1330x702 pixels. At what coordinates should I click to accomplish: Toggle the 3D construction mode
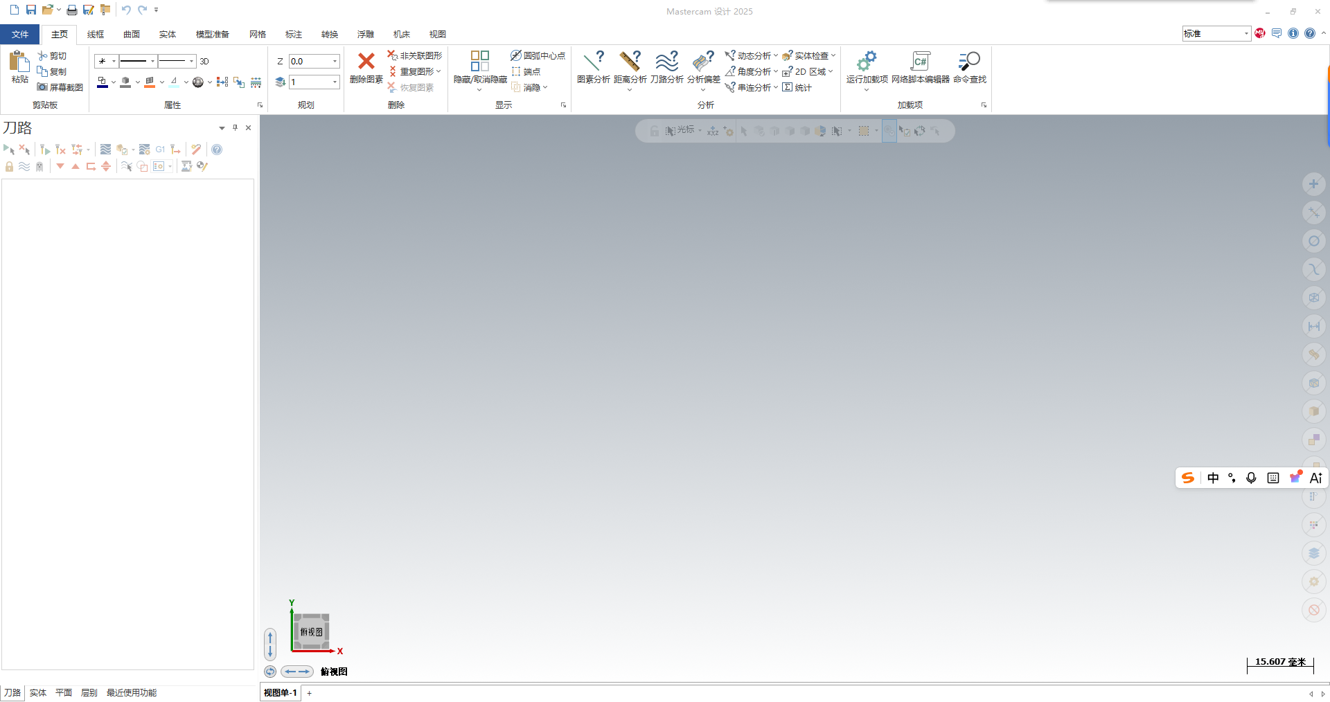pyautogui.click(x=204, y=62)
